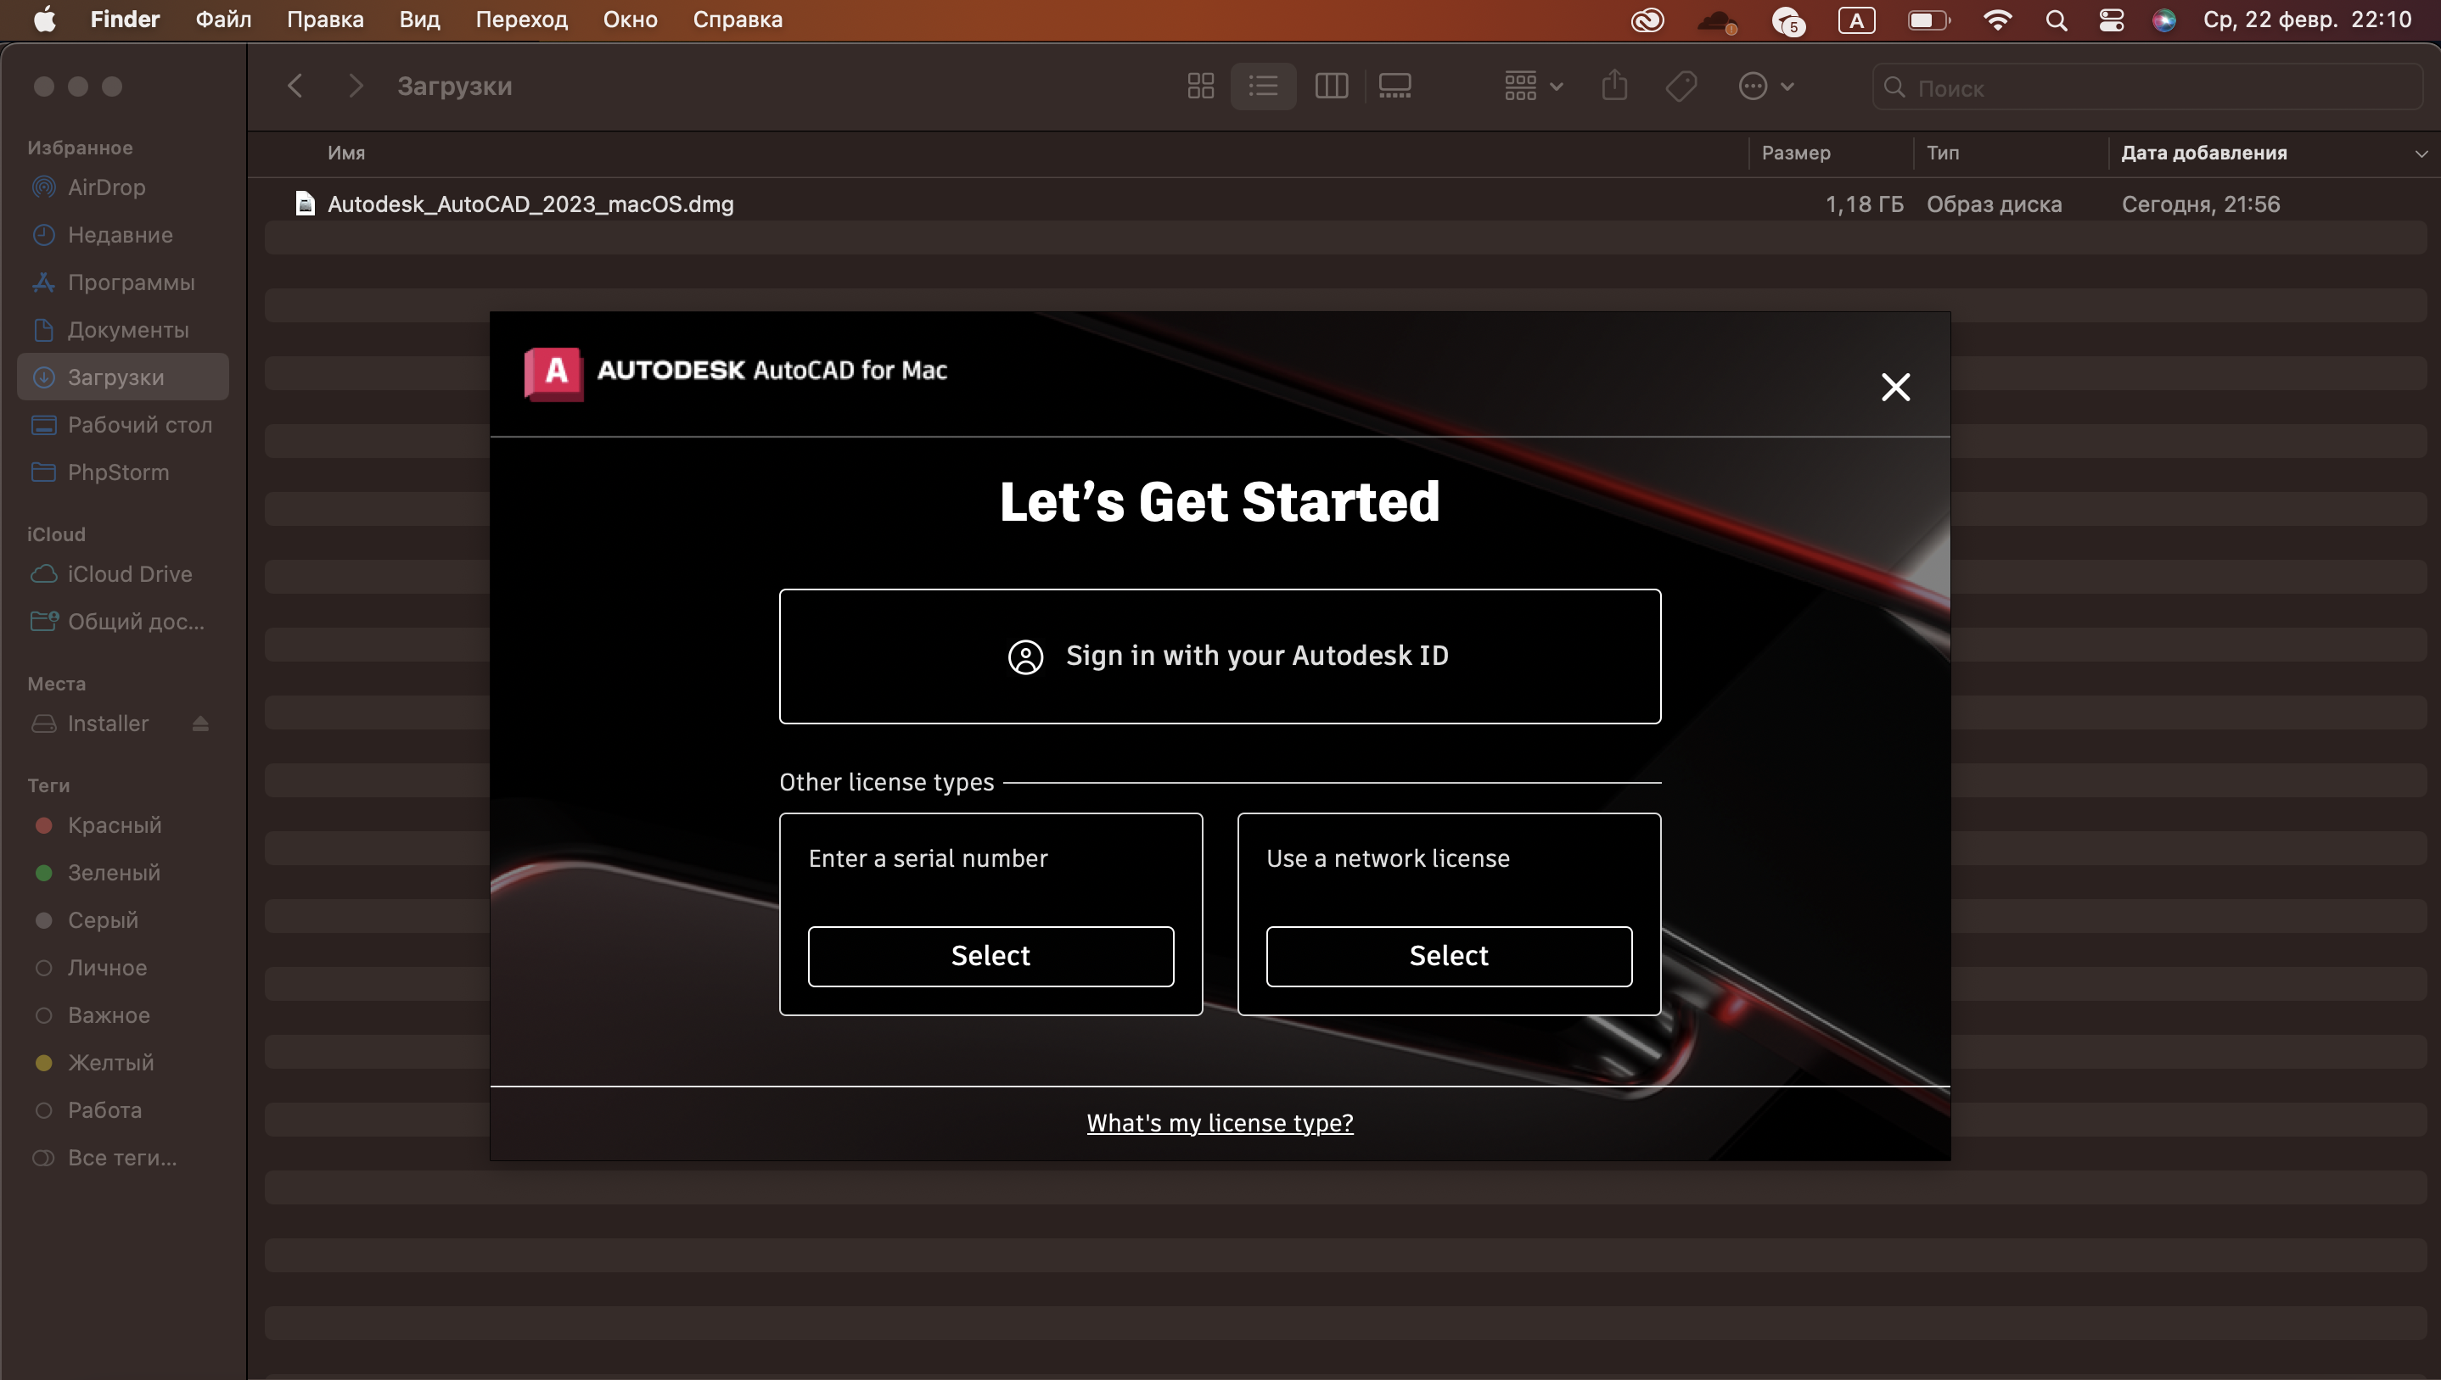Click the menu bar icon with badge 5
The height and width of the screenshot is (1380, 2441).
tap(1787, 21)
